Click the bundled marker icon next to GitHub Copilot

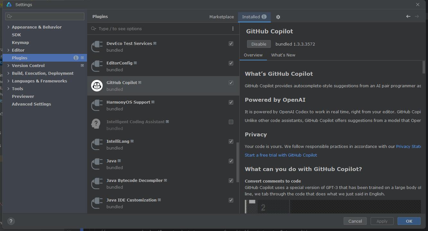click(x=140, y=82)
